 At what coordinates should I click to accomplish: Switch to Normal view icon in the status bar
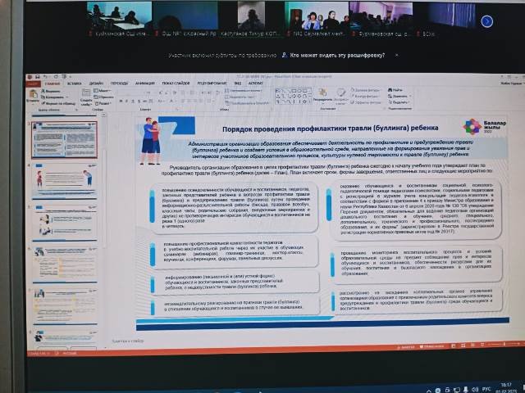tap(454, 346)
